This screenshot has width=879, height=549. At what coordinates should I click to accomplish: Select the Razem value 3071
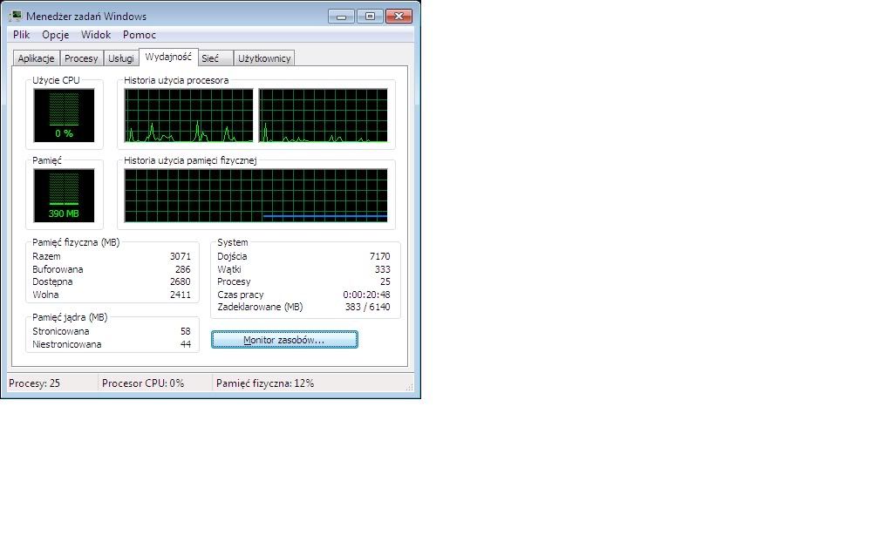180,256
